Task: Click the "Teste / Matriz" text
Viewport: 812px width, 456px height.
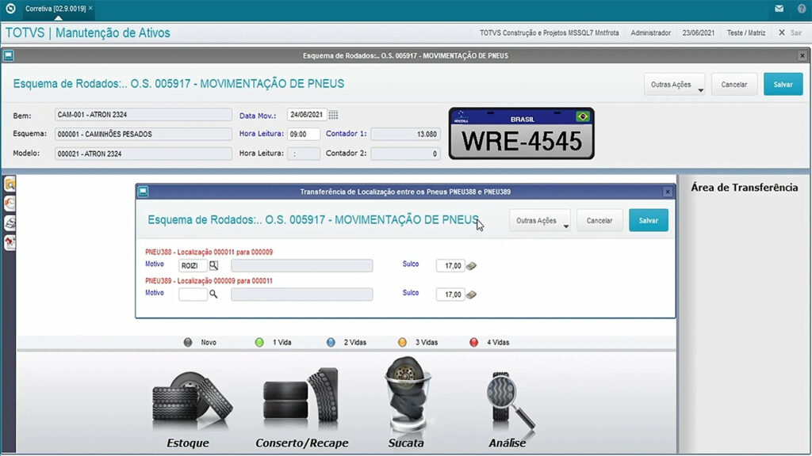Action: click(745, 32)
